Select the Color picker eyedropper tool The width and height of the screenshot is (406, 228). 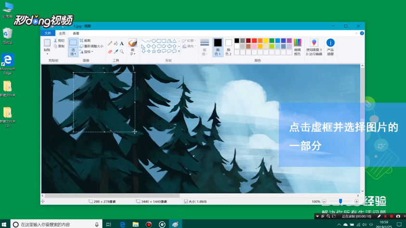pos(116,51)
